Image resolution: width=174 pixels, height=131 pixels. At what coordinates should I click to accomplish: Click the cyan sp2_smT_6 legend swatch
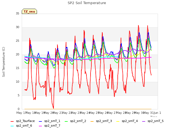click(x=12, y=126)
